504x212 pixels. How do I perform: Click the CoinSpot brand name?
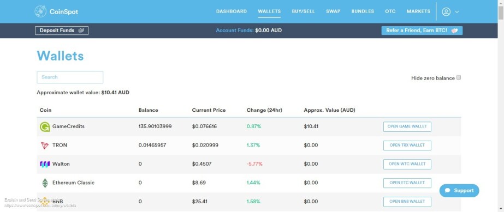[x=64, y=12]
